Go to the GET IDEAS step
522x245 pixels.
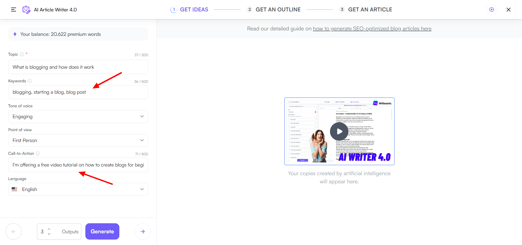[x=189, y=10]
